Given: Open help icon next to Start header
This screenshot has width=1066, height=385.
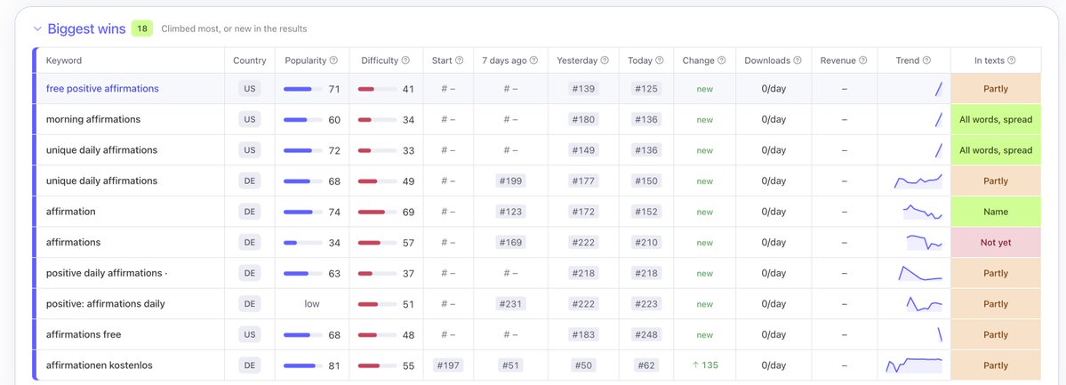Looking at the screenshot, I should pos(460,60).
